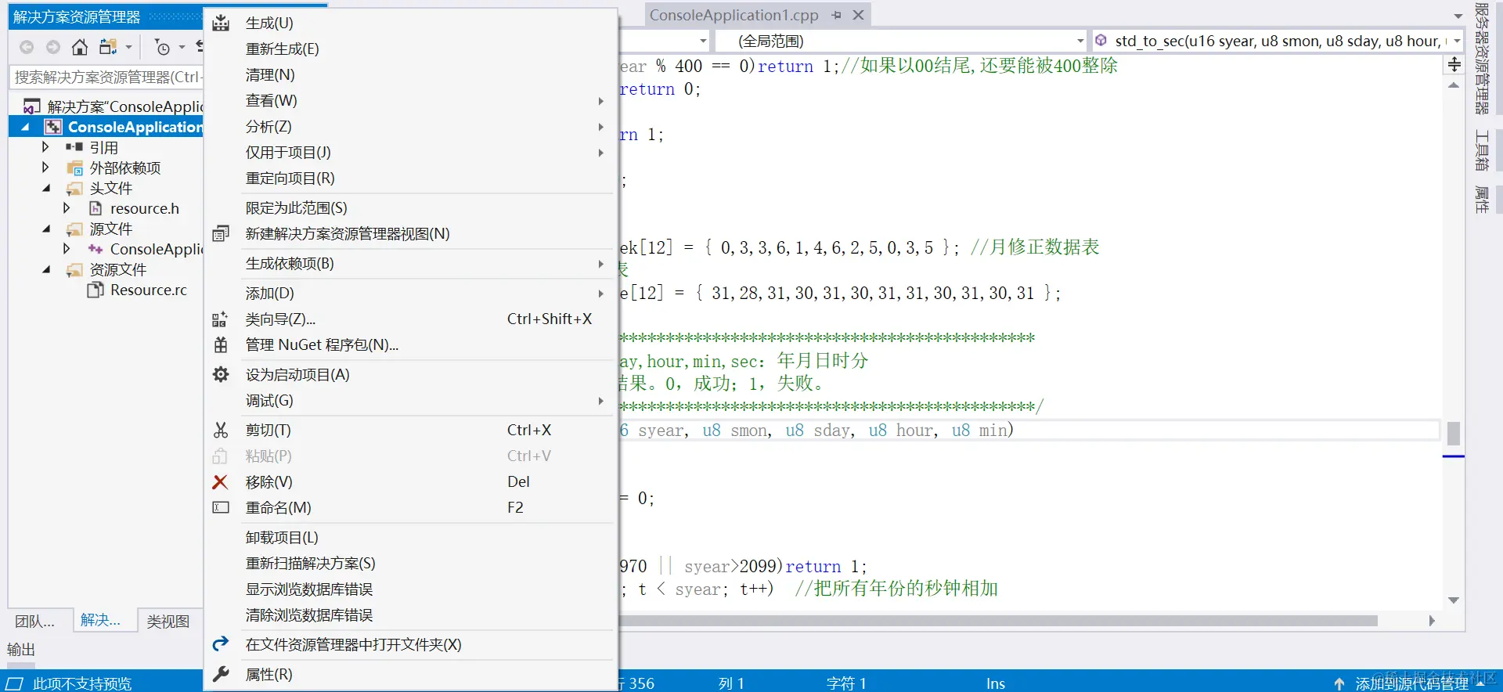Click the 输出 output panel label

[x=21, y=650]
